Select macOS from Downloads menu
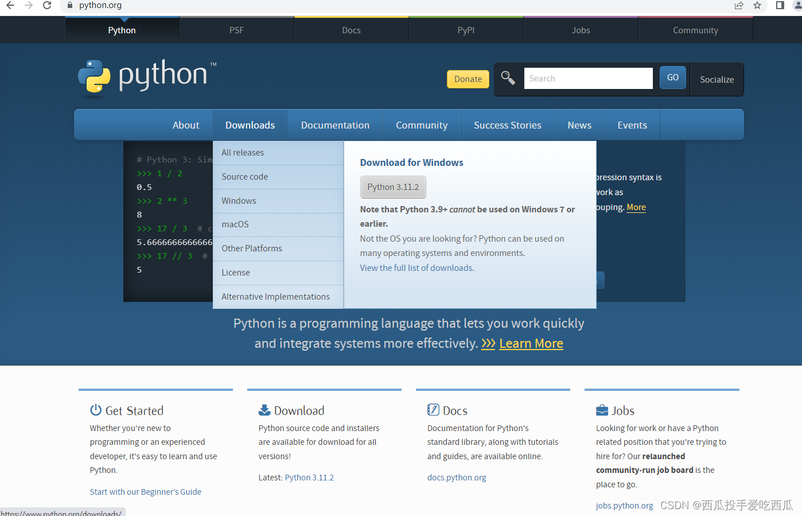The width and height of the screenshot is (802, 516). [x=278, y=224]
